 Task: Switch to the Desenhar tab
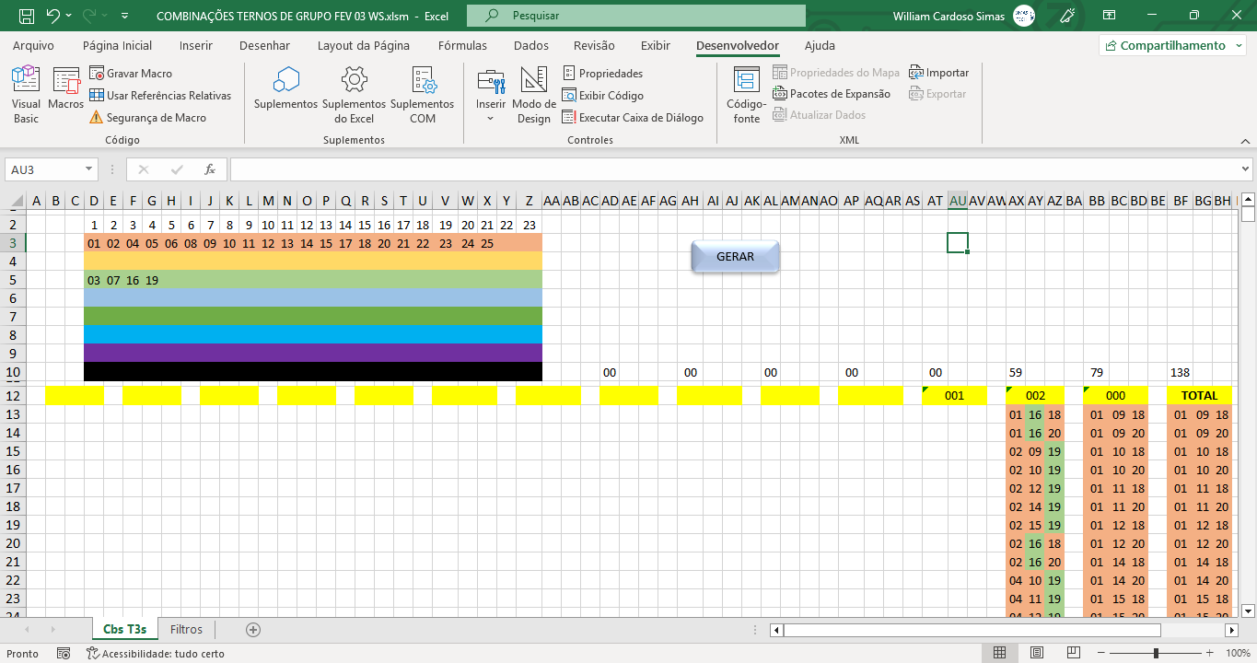point(264,45)
